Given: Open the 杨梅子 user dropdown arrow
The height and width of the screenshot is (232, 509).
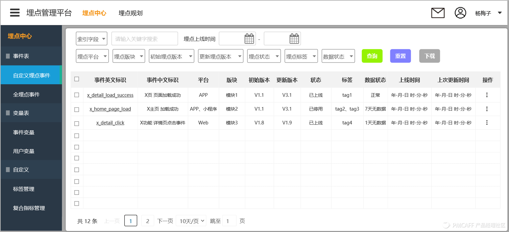Looking at the screenshot, I should 500,13.
